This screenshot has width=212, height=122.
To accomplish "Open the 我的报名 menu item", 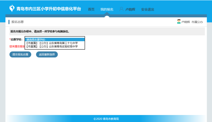I will 107,9.
